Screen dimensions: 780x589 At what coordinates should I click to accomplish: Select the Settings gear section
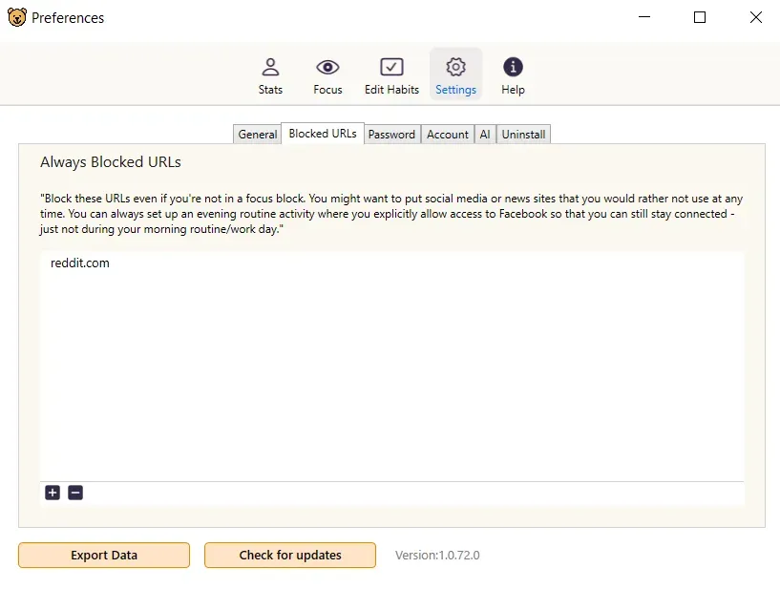(x=455, y=75)
